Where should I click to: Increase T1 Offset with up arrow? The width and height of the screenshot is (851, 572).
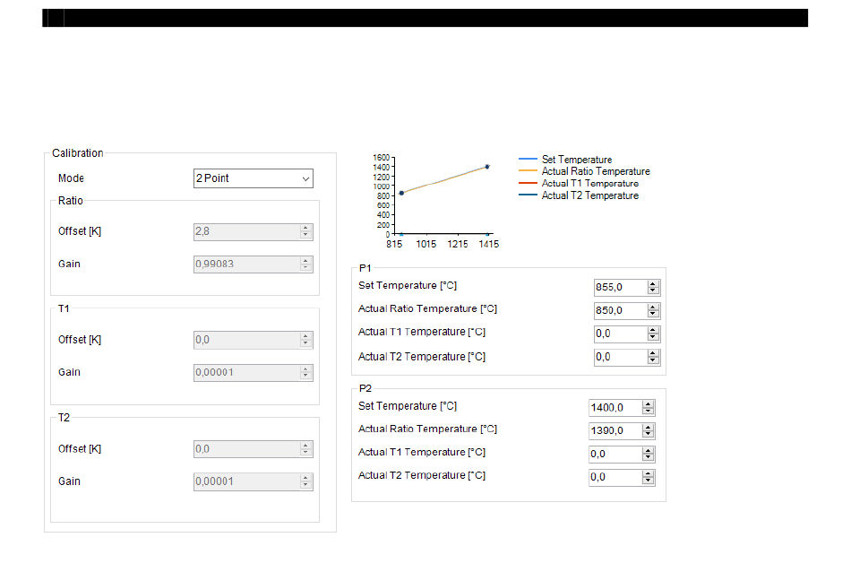pos(305,337)
